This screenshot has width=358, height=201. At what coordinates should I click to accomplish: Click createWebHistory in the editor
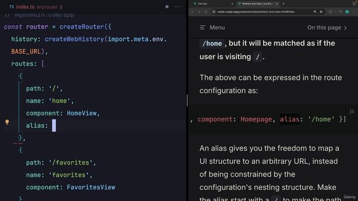click(x=74, y=39)
